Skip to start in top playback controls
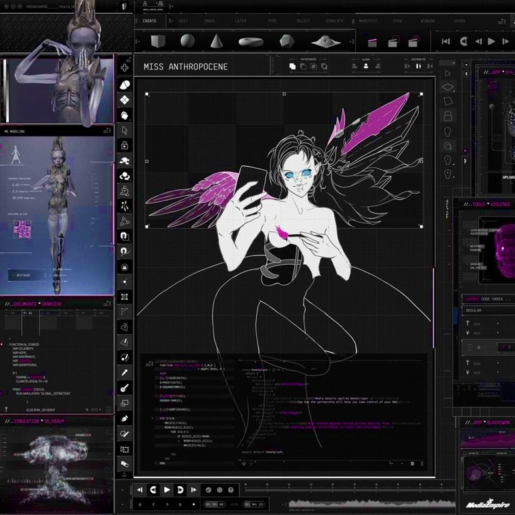 [x=446, y=41]
